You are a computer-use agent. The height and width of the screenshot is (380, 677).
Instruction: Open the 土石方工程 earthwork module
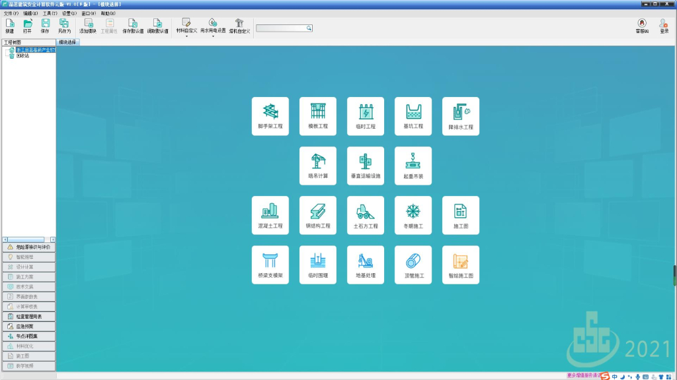(365, 216)
